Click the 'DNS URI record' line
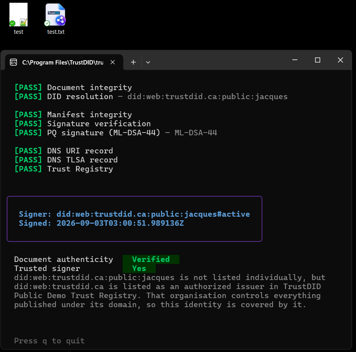This screenshot has height=352, width=356. (64, 151)
